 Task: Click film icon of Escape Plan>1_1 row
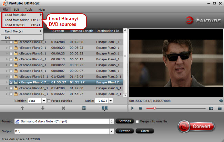click(x=16, y=42)
